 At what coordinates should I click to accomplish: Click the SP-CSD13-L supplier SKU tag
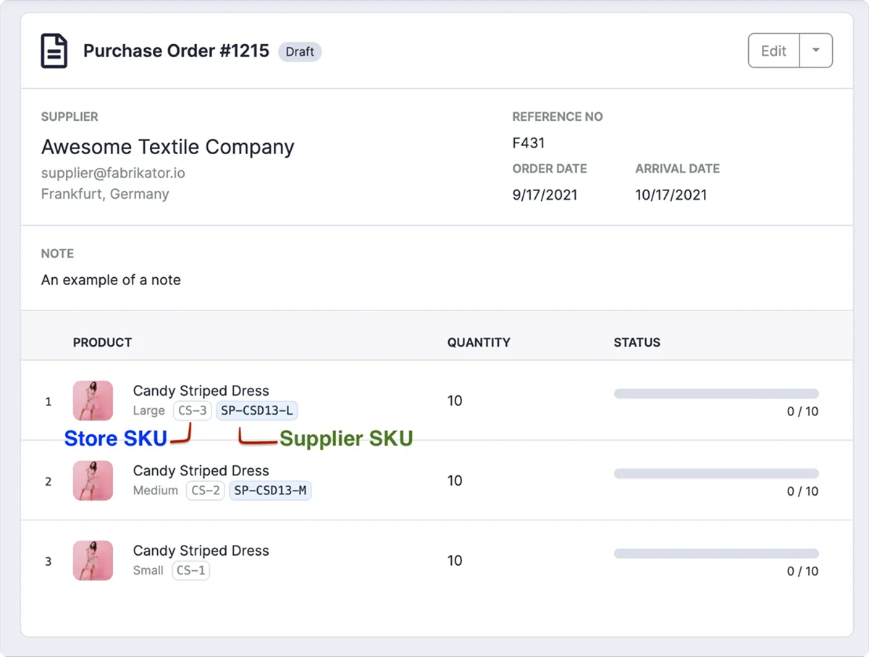tap(257, 411)
